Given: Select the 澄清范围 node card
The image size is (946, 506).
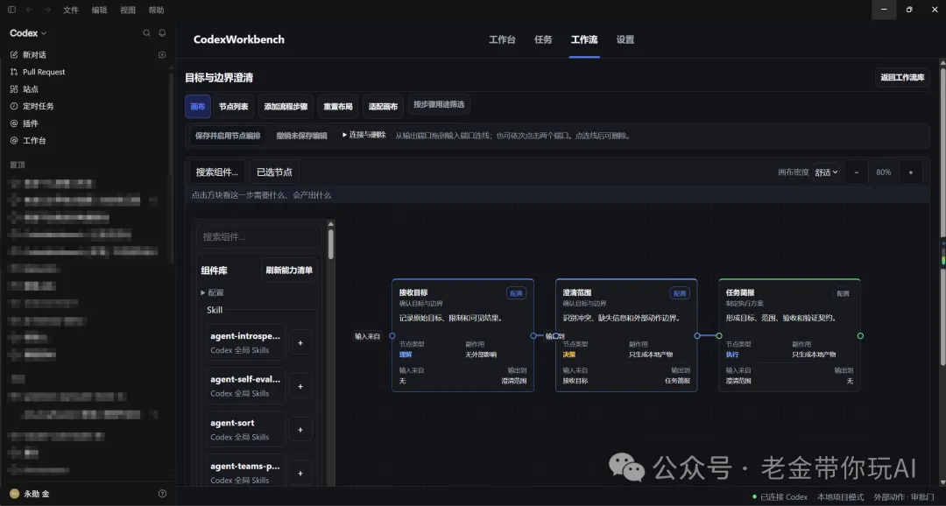Looking at the screenshot, I should point(626,335).
